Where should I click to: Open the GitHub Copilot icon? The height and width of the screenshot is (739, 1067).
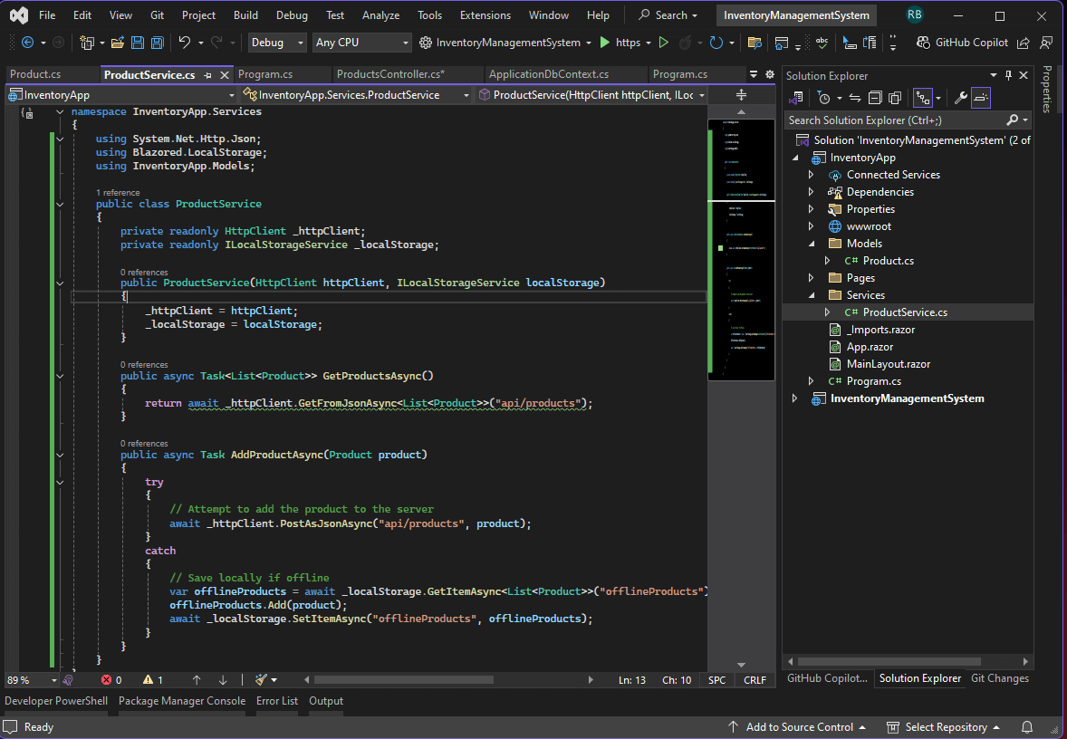[x=922, y=42]
